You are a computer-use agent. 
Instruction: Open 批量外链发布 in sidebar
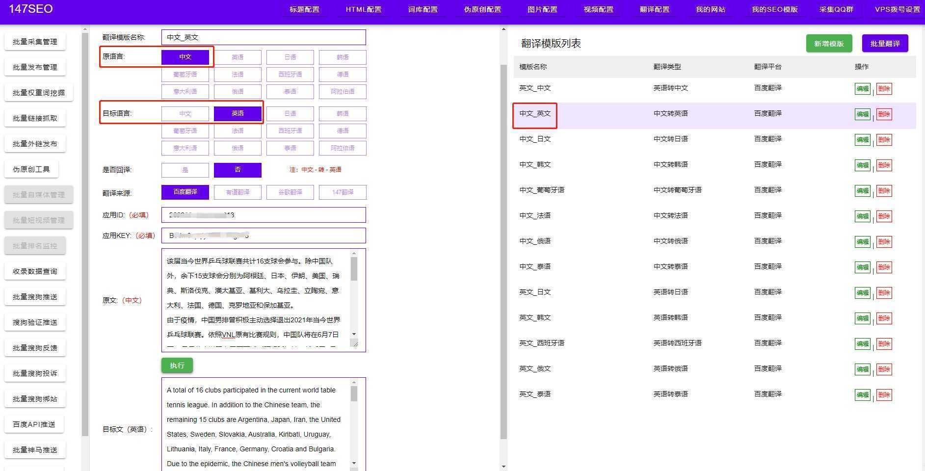[35, 144]
